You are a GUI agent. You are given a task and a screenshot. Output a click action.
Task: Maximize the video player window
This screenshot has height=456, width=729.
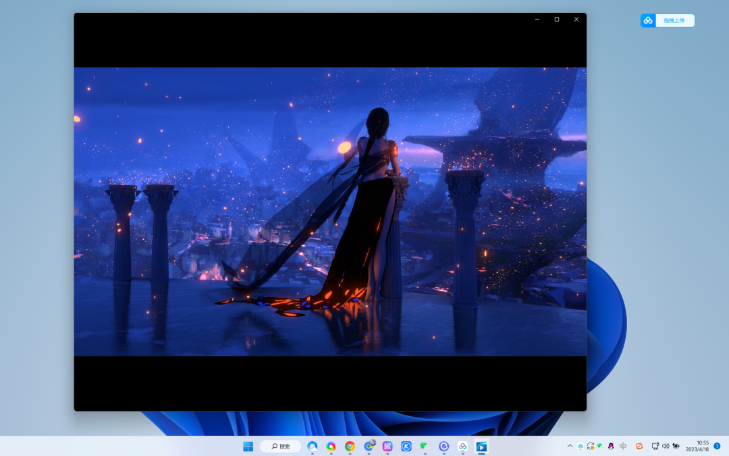point(556,19)
